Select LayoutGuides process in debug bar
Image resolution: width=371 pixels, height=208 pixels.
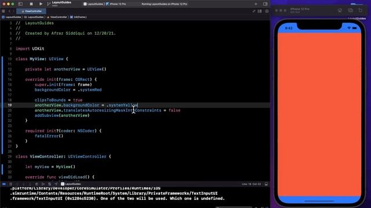[71, 184]
